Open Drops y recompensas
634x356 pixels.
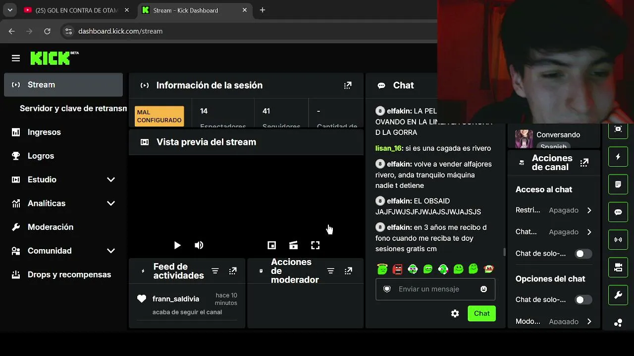[x=63, y=274]
